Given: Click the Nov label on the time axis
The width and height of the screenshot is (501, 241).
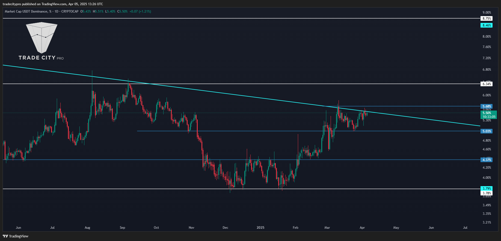Looking at the screenshot, I should coord(191,228).
